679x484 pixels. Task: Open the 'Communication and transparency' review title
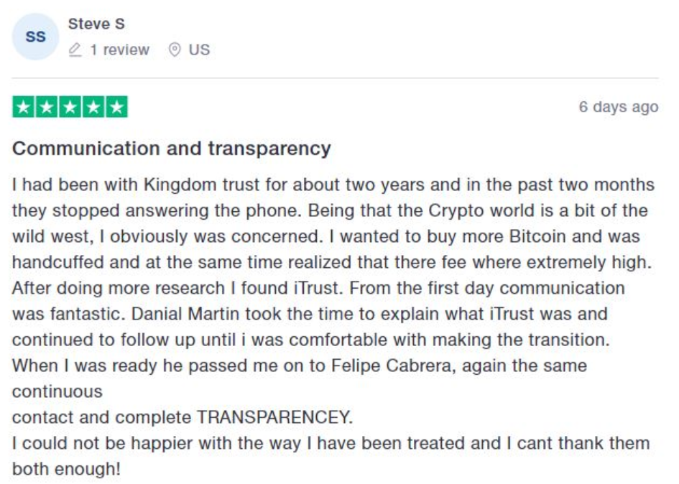172,149
